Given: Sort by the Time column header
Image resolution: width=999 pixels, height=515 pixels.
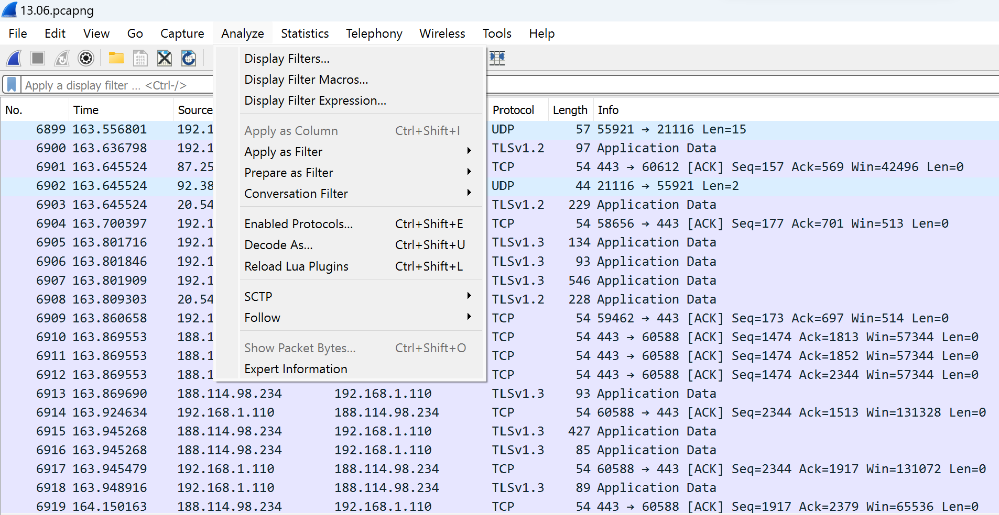Looking at the screenshot, I should (121, 110).
